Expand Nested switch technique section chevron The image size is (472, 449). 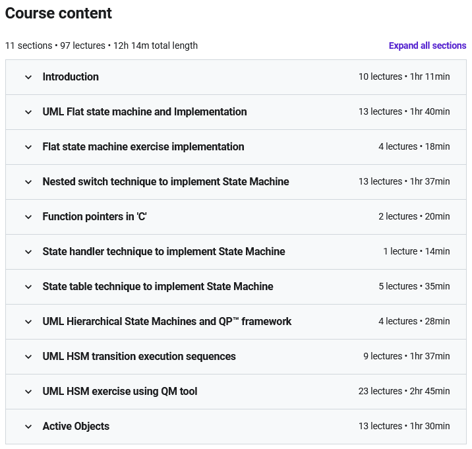pos(28,182)
